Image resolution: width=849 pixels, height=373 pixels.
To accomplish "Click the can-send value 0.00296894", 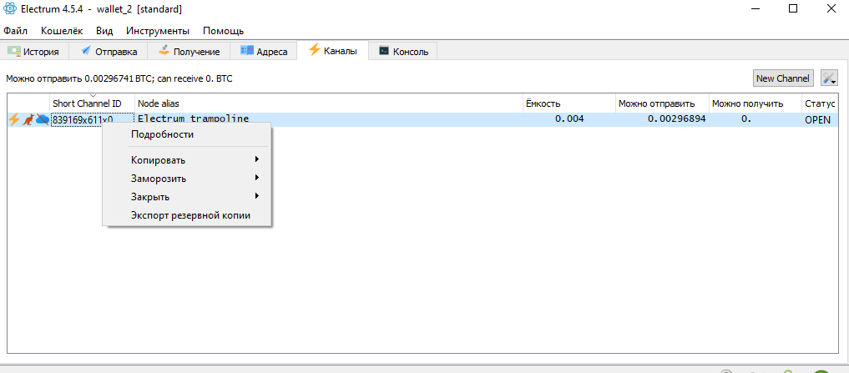I will (x=677, y=119).
